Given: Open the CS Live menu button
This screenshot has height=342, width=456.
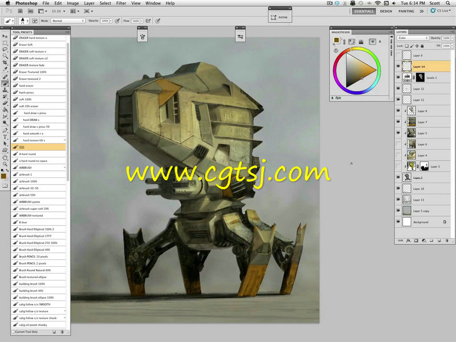Looking at the screenshot, I should pyautogui.click(x=441, y=11).
